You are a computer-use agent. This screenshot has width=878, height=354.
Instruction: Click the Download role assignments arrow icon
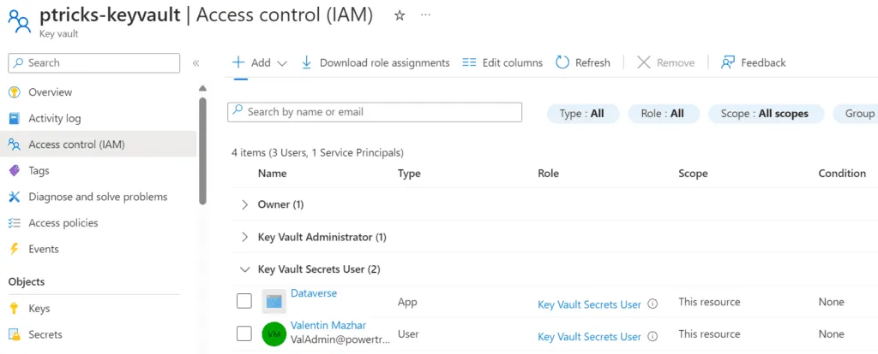pos(306,62)
